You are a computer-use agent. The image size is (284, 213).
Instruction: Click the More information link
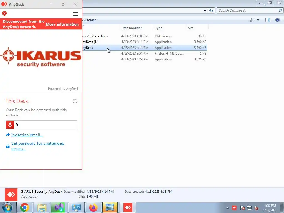62,24
